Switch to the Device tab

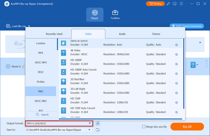point(156,34)
